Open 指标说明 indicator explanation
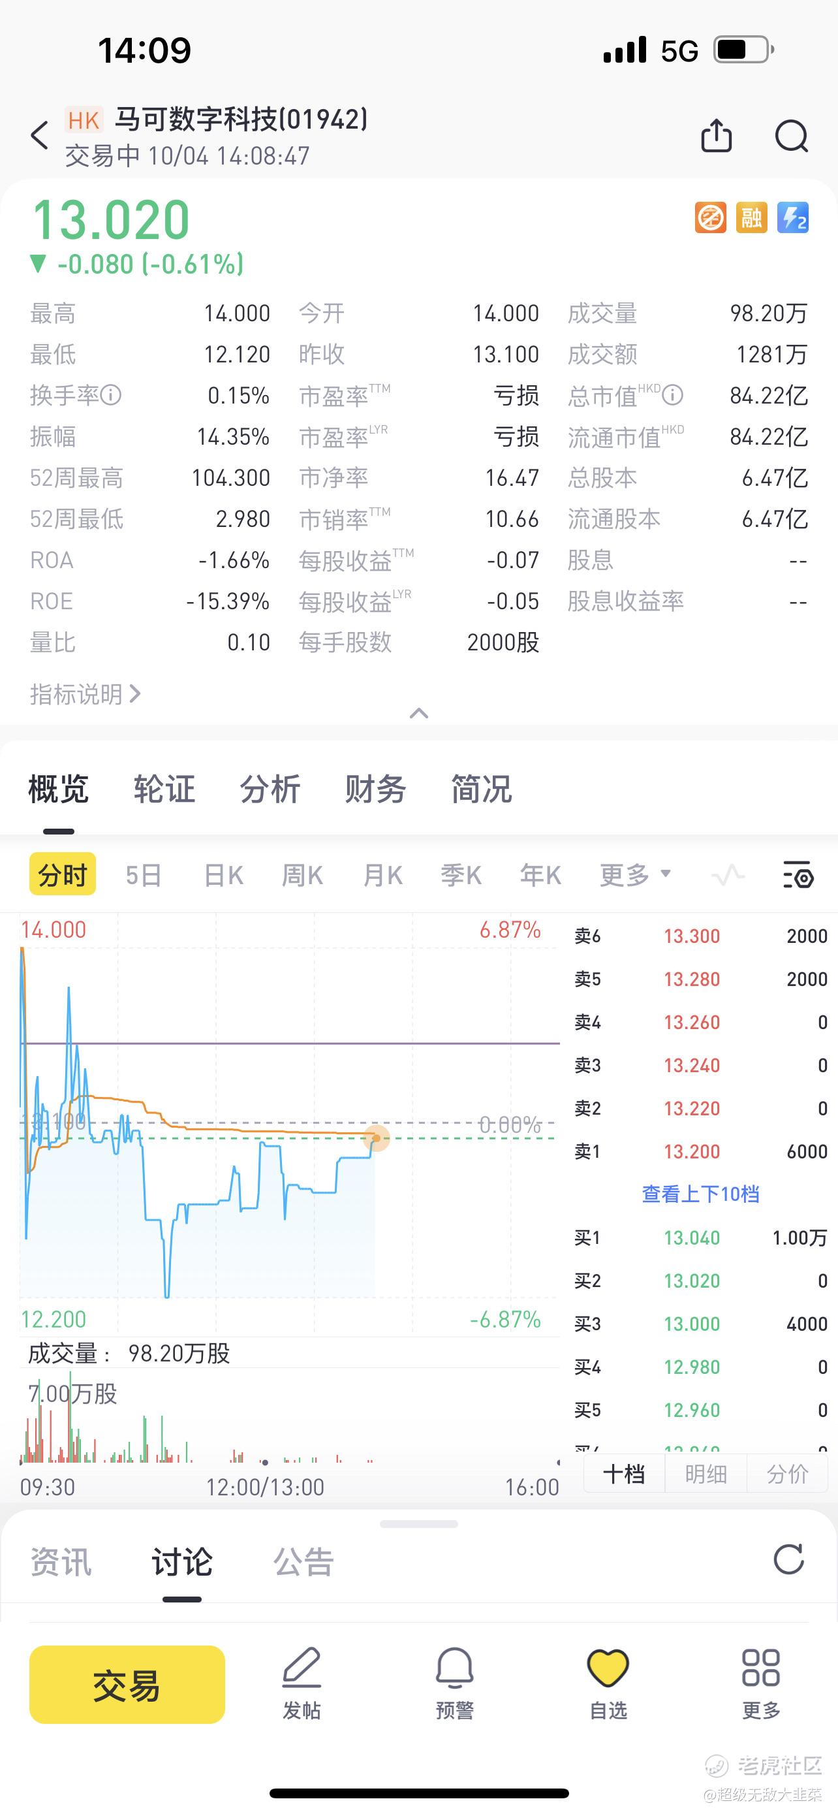The width and height of the screenshot is (838, 1814). (x=85, y=694)
